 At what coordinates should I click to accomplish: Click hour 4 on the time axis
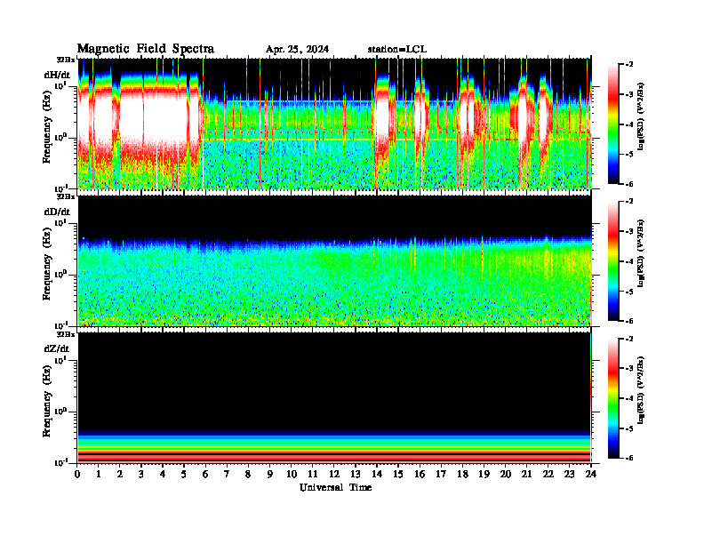[x=163, y=474]
